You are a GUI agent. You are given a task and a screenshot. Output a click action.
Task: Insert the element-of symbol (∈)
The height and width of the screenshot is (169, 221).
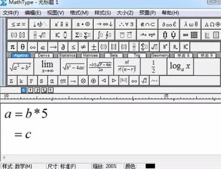click(43, 47)
